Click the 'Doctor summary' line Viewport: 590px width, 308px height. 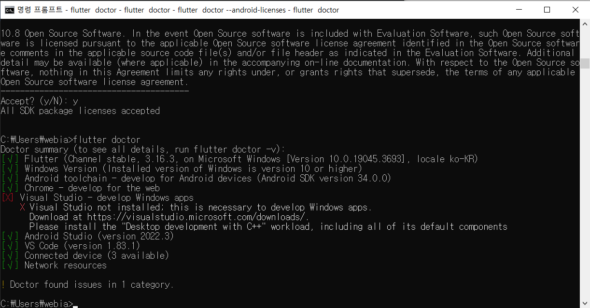pyautogui.click(x=143, y=149)
